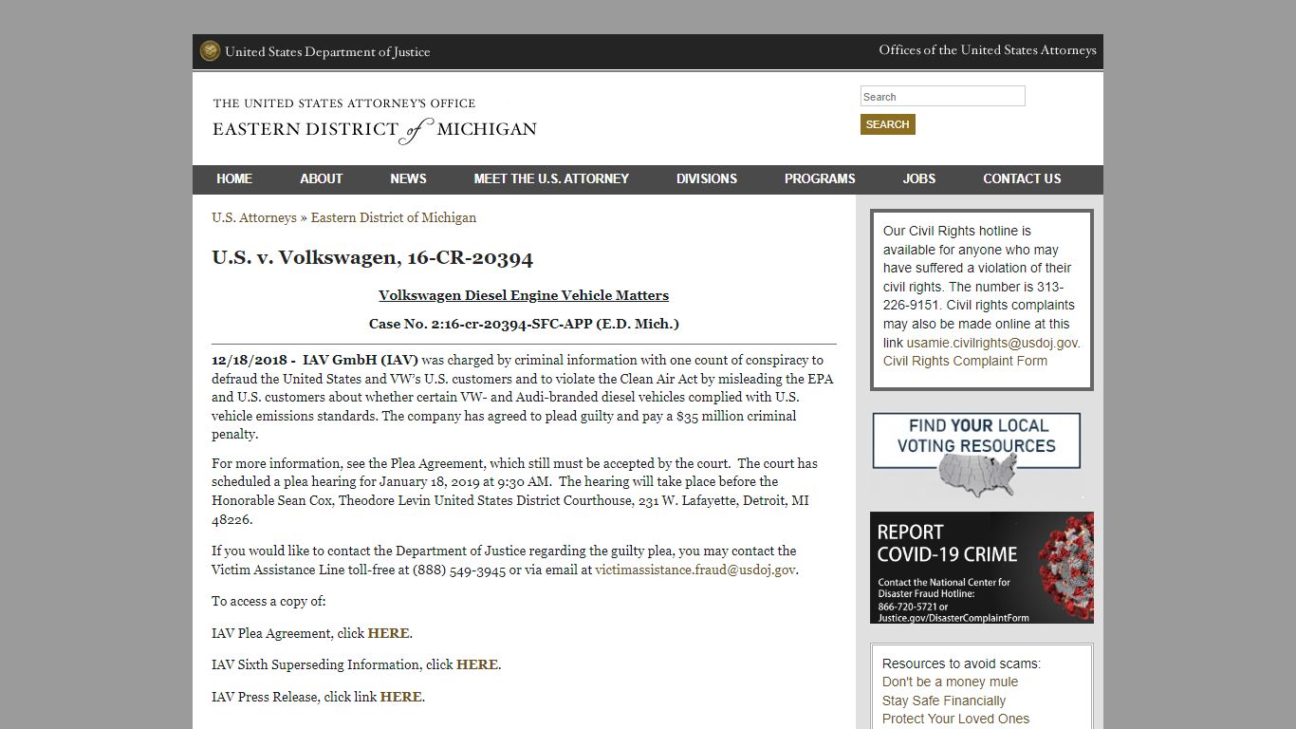Open Don't be a money mule link

pyautogui.click(x=950, y=682)
